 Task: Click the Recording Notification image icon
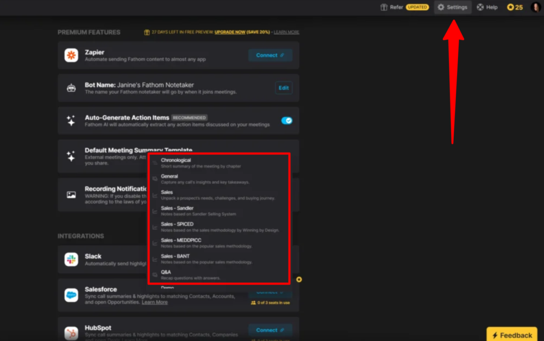click(71, 194)
